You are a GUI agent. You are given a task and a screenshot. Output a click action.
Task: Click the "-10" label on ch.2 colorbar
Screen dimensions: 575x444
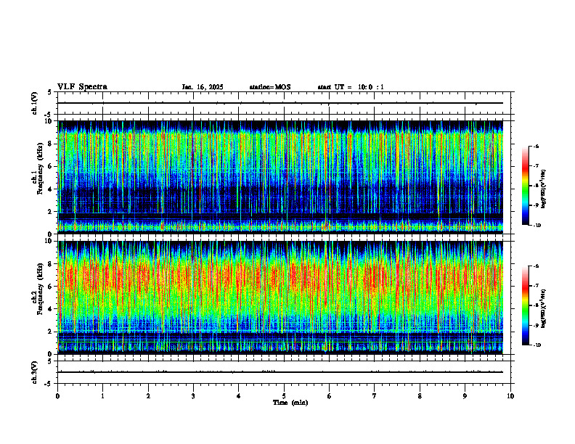[537, 345]
